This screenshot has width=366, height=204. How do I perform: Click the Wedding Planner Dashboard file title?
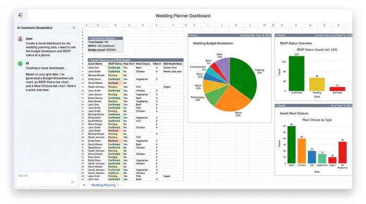click(x=183, y=16)
